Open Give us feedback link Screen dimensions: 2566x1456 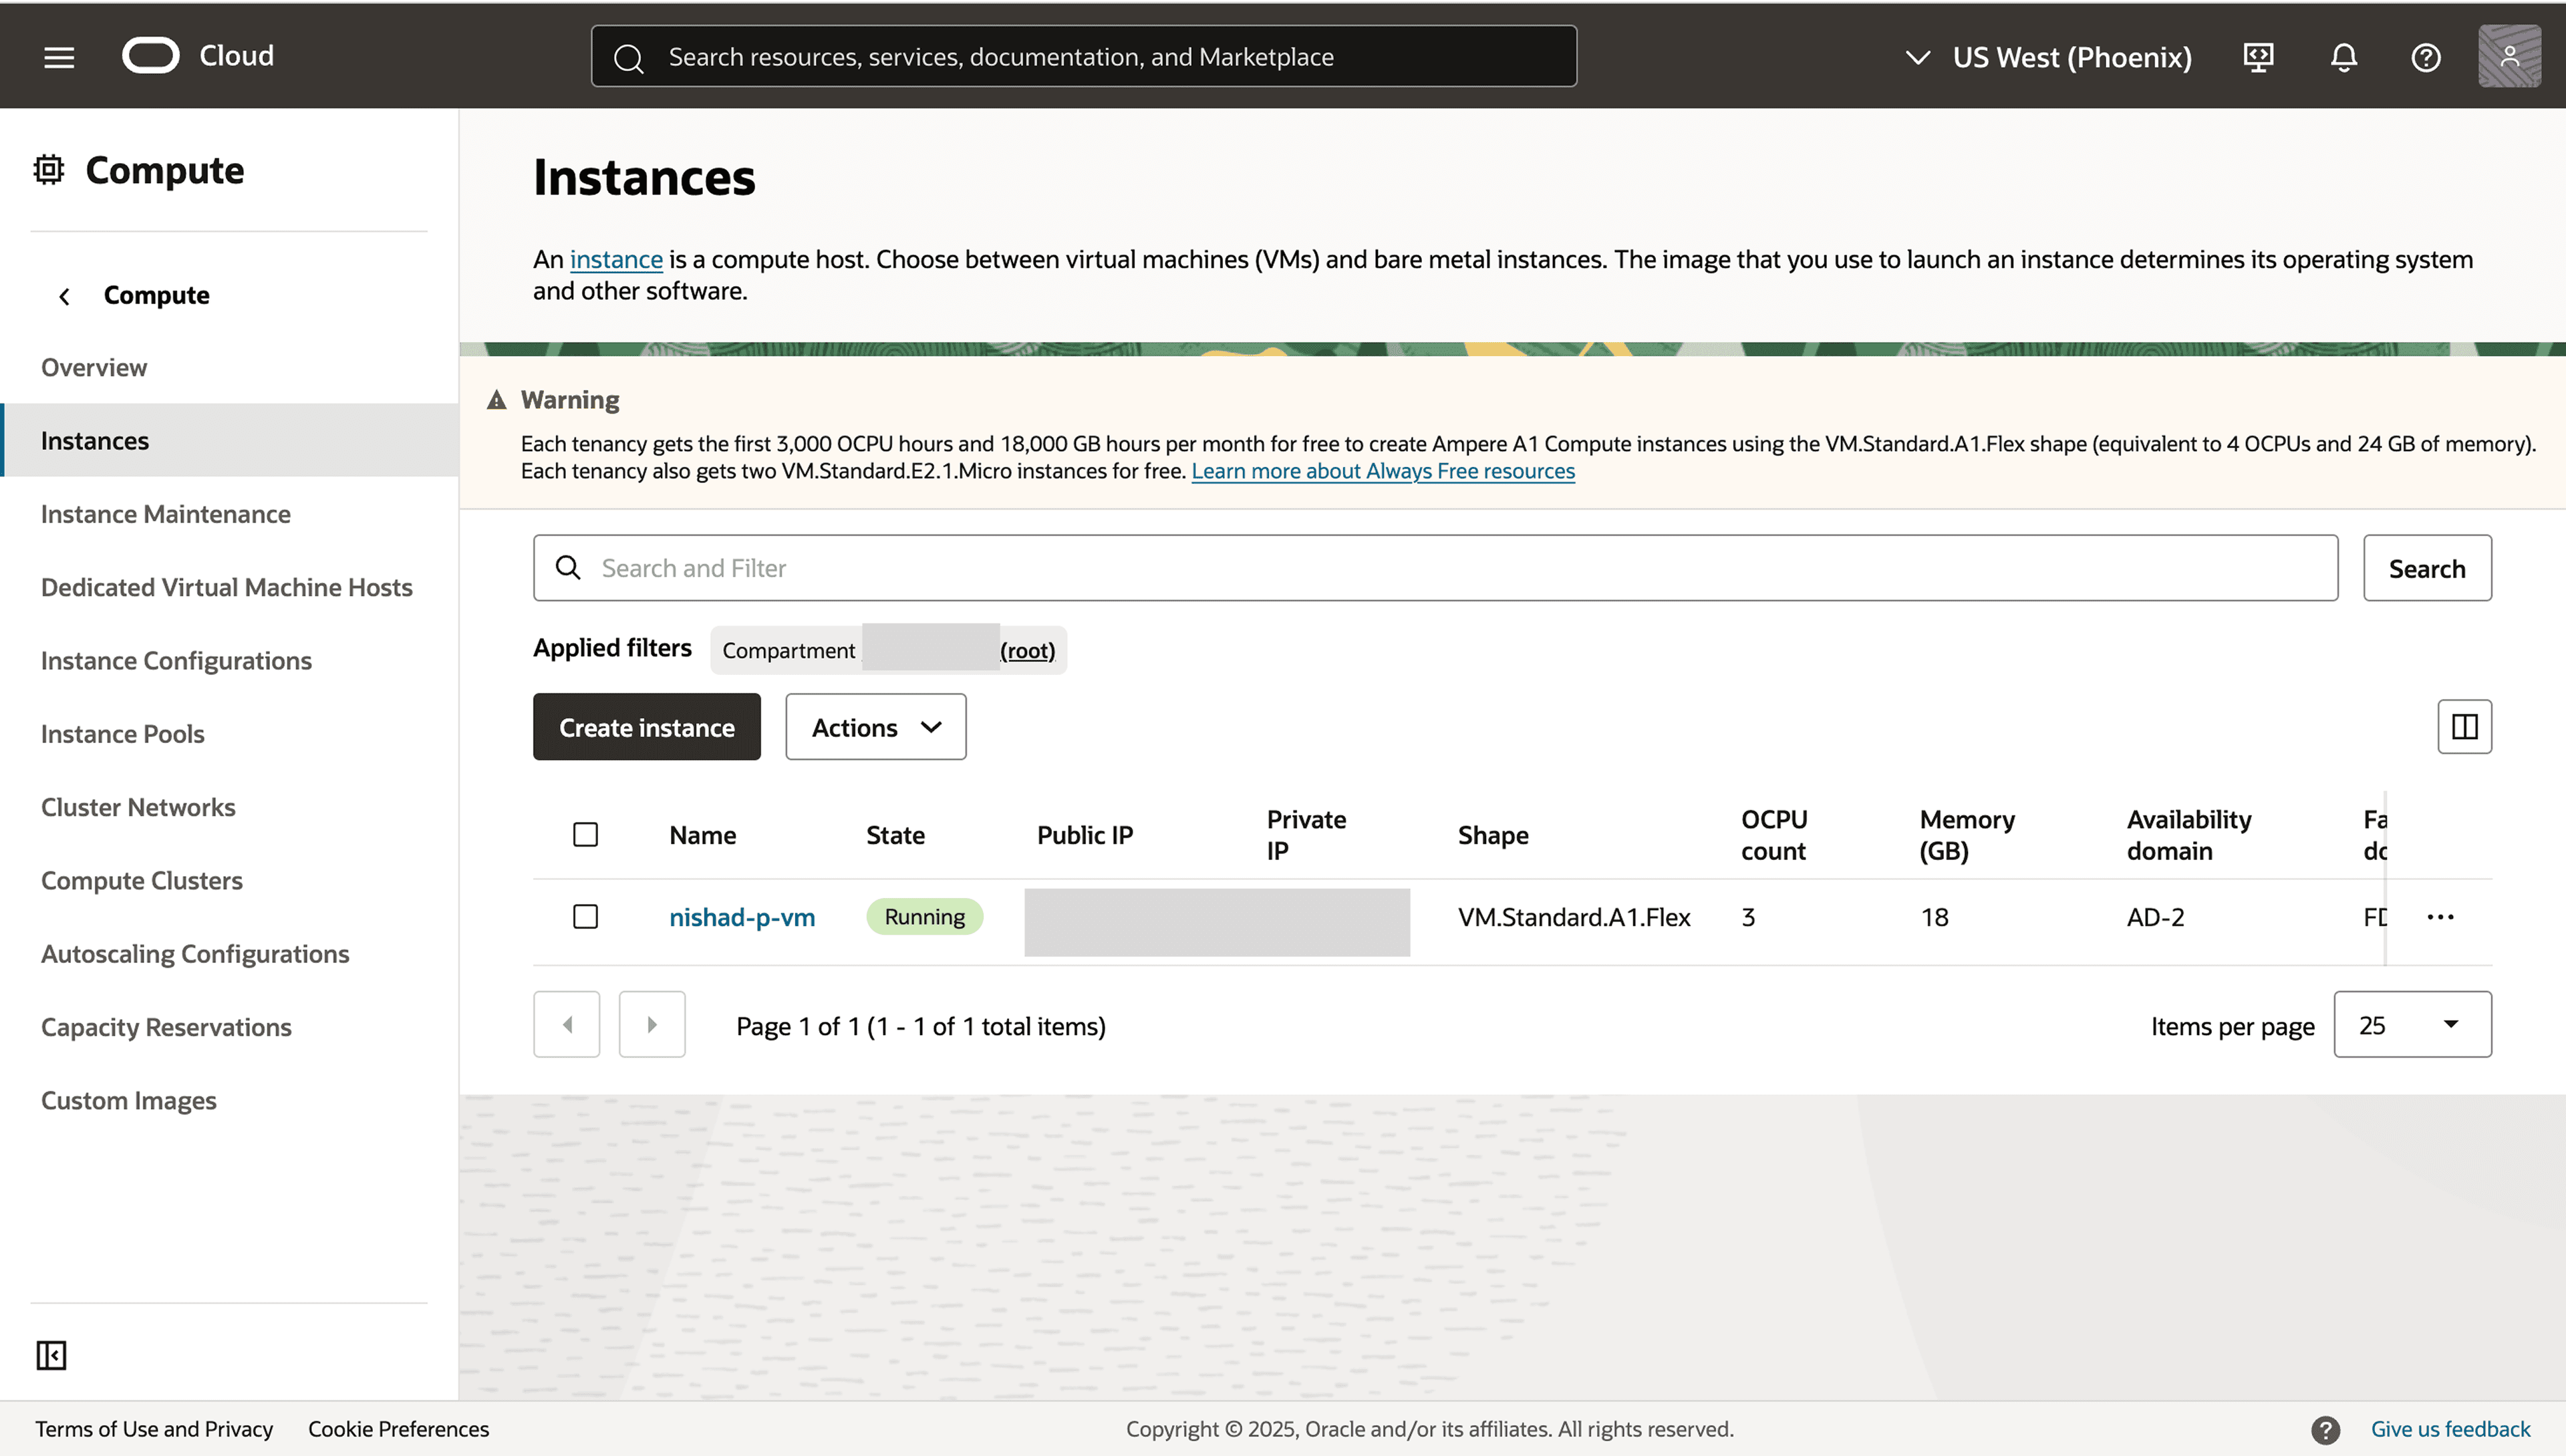click(x=2450, y=1429)
